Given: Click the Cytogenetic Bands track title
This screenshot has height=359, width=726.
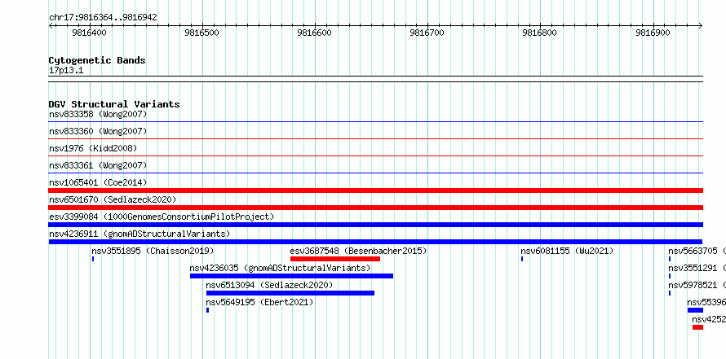Looking at the screenshot, I should click(97, 60).
